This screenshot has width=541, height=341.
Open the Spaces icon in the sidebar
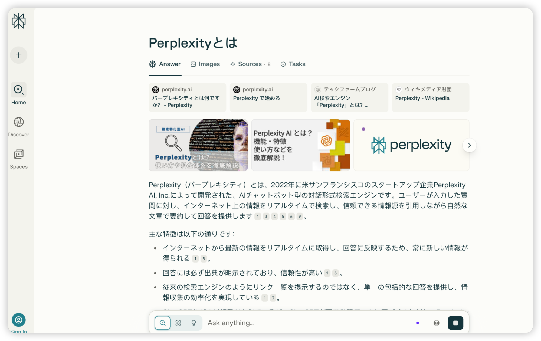[19, 154]
